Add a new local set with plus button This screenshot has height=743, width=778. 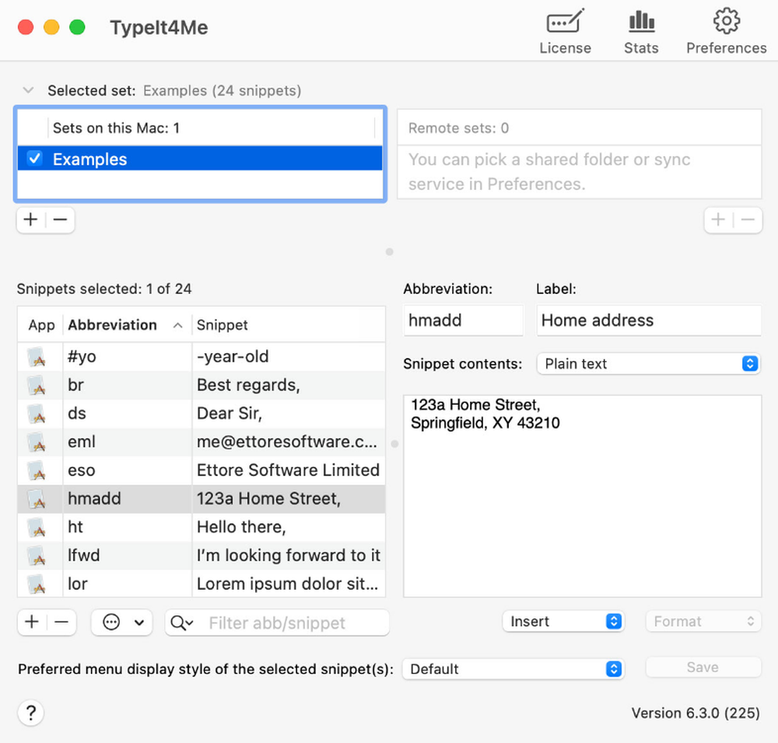(31, 219)
